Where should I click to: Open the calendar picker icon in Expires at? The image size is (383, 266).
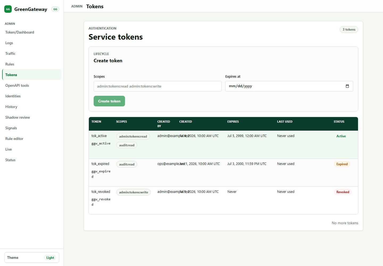[x=347, y=86]
